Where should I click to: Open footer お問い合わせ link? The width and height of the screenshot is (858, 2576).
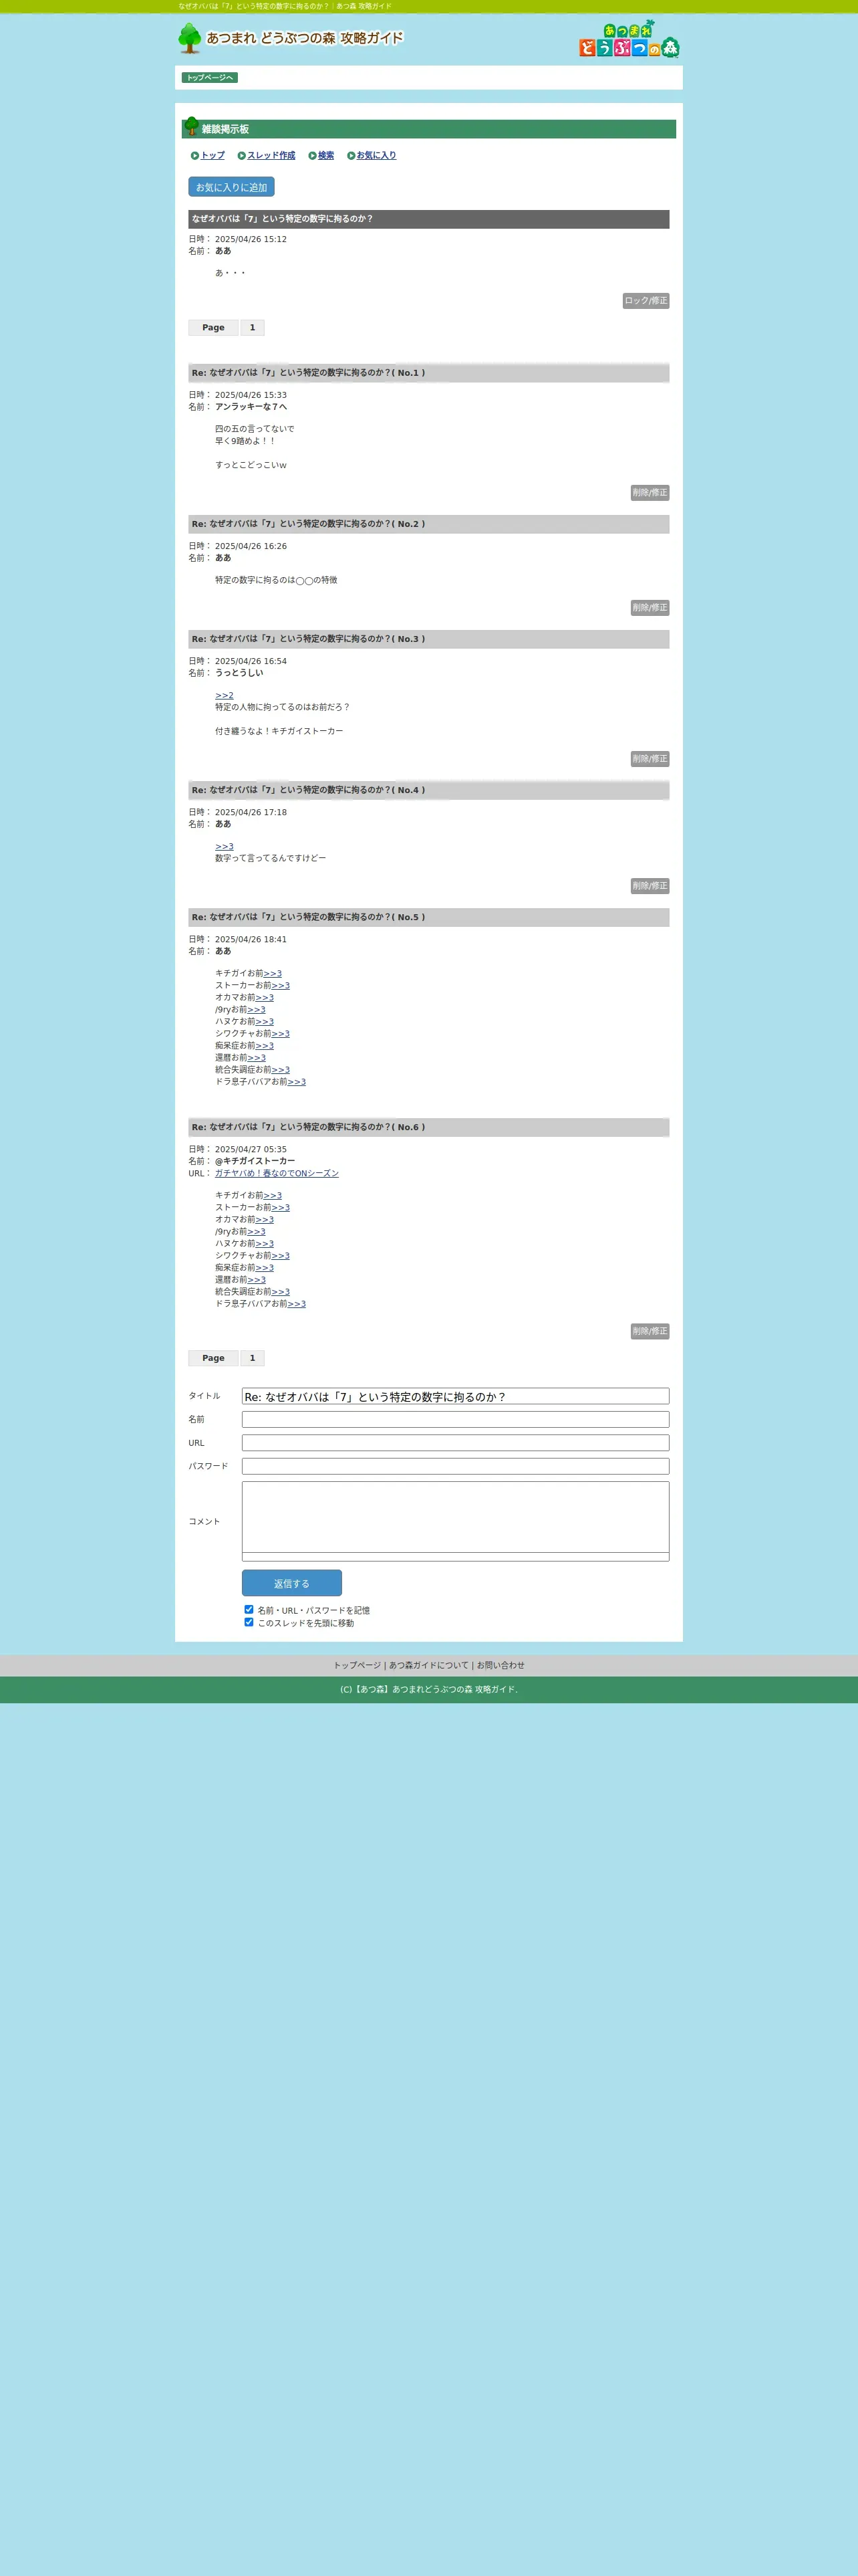pyautogui.click(x=500, y=1666)
